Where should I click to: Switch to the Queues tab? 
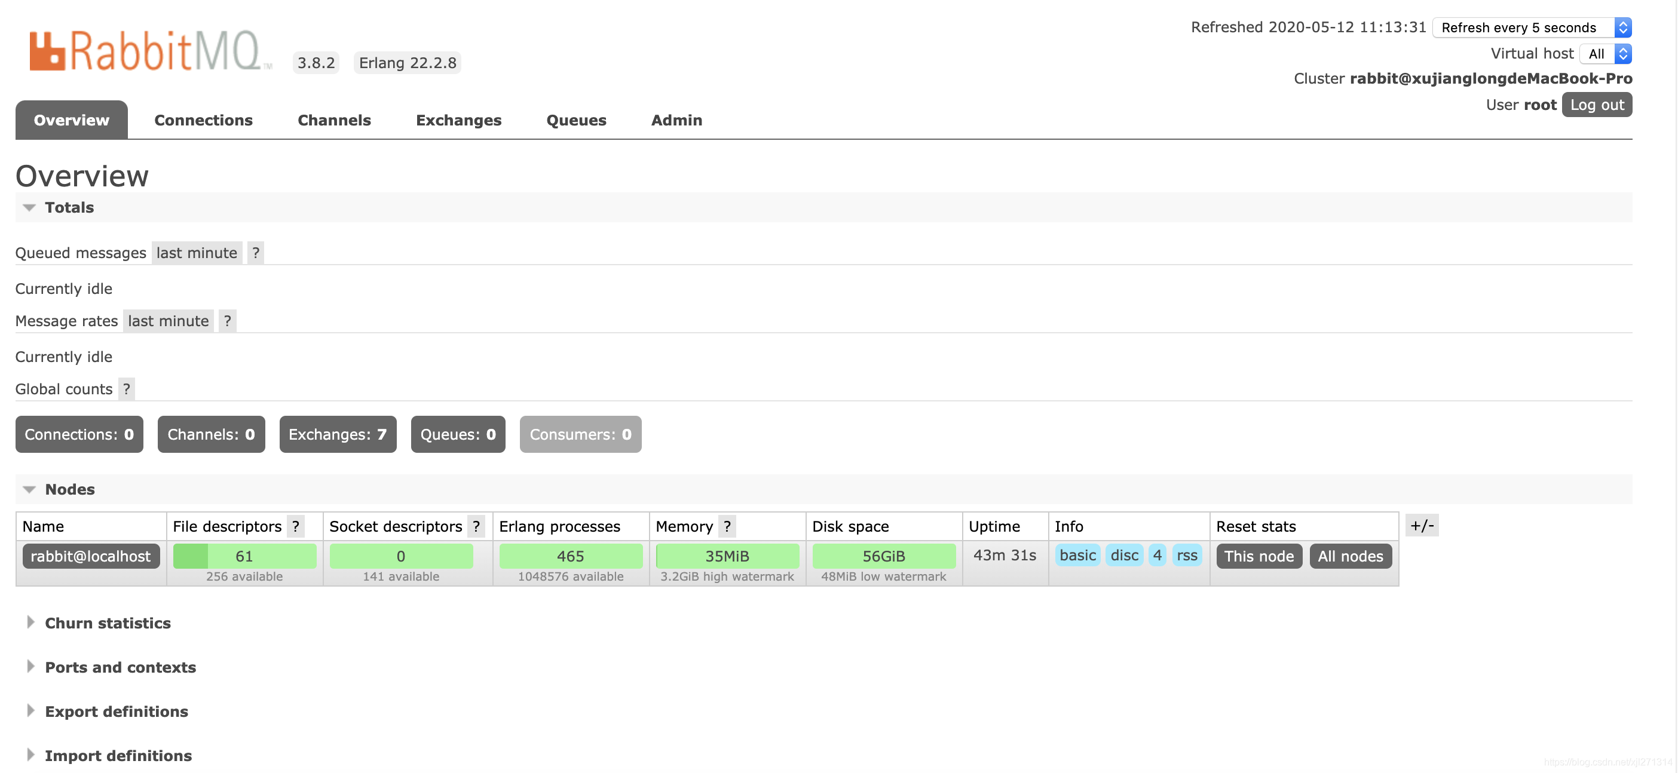(x=576, y=121)
